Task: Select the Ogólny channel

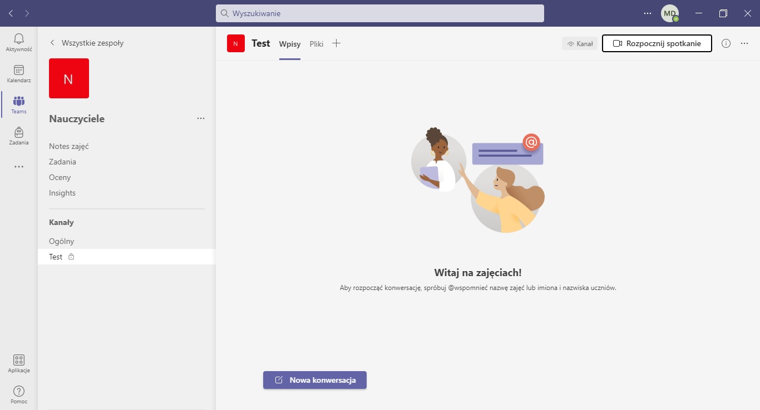Action: tap(61, 241)
